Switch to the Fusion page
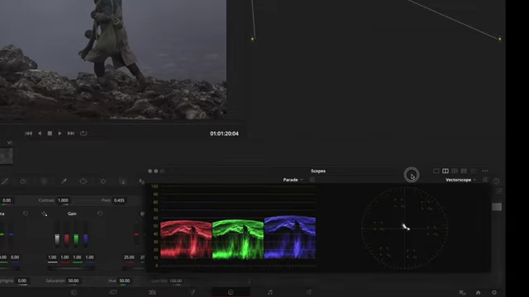The height and width of the screenshot is (297, 529). 192,292
